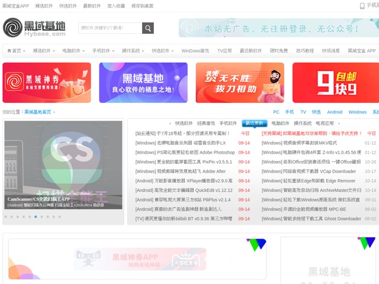This screenshot has height=284, width=379.
Task: Open the red 9块9包邮 banner
Action: click(x=336, y=83)
